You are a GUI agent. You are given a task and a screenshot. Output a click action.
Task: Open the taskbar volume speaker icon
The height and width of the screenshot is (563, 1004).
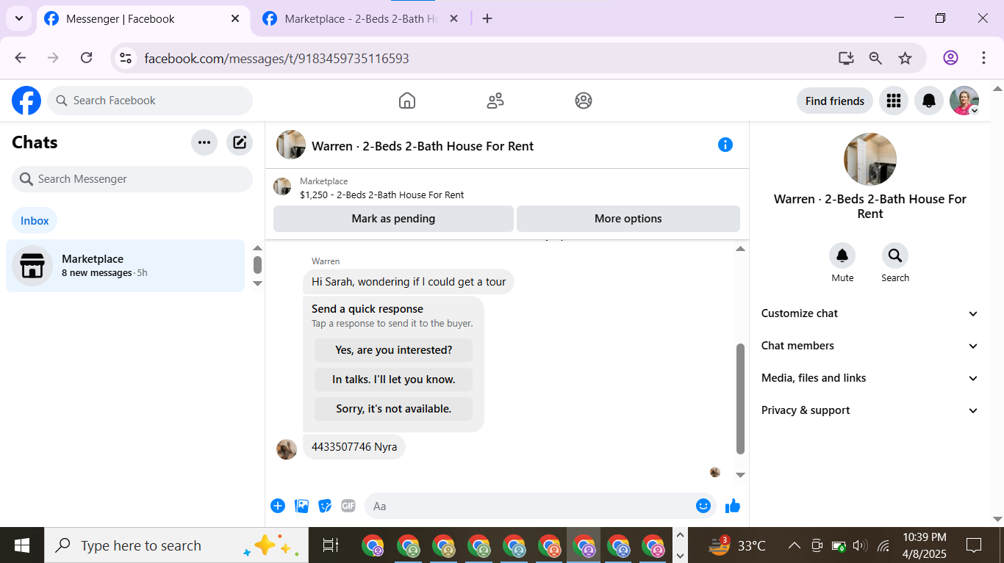[x=861, y=545]
